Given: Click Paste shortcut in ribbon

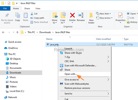Looking at the screenshot, I should [39, 22].
